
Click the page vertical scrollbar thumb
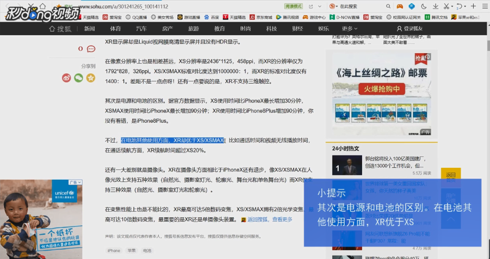pos(488,46)
